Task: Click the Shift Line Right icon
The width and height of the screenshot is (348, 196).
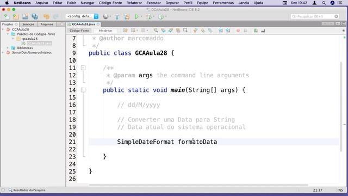Action: (x=228, y=30)
